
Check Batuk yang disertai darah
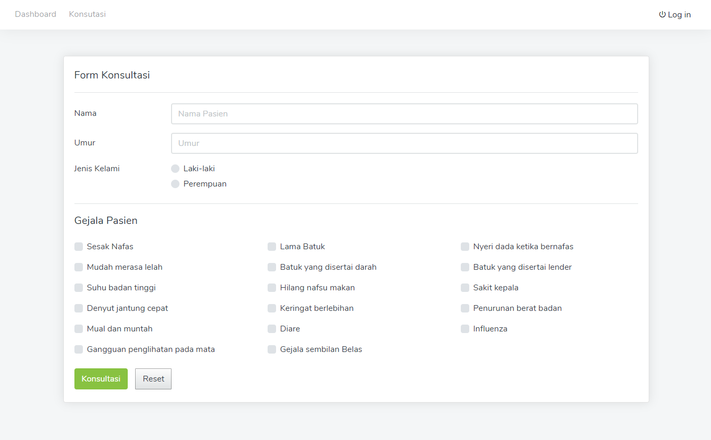(272, 267)
